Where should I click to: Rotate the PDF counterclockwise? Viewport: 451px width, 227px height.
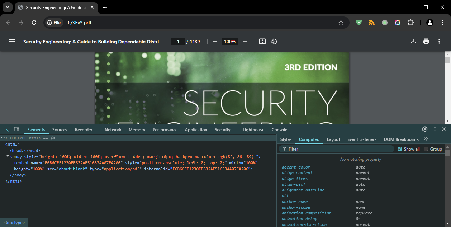(274, 41)
